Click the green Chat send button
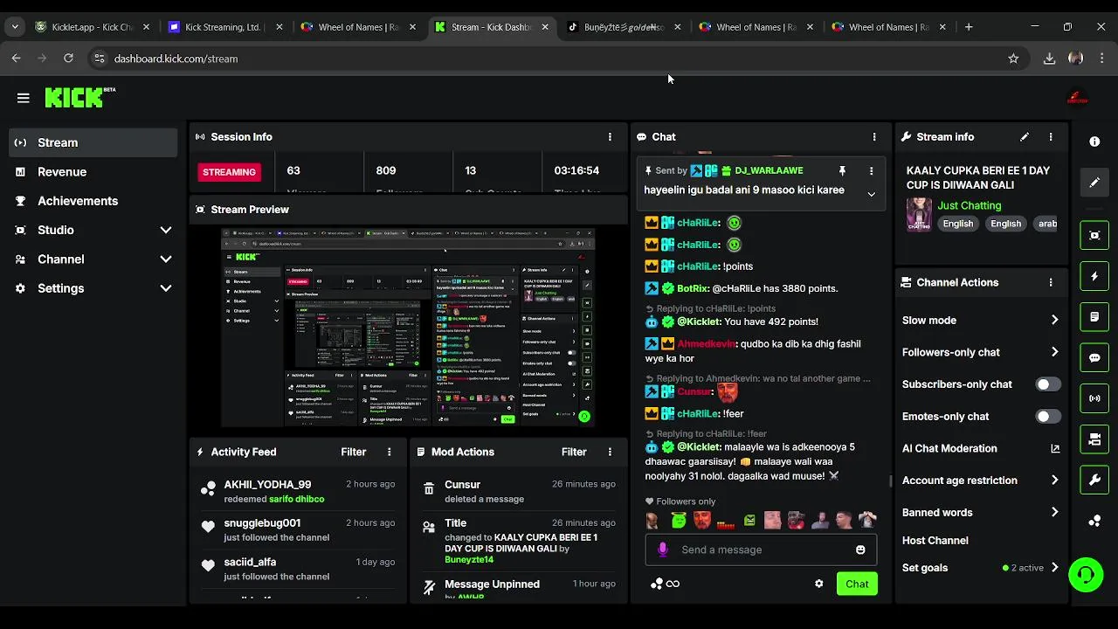1118x629 pixels. (x=857, y=584)
